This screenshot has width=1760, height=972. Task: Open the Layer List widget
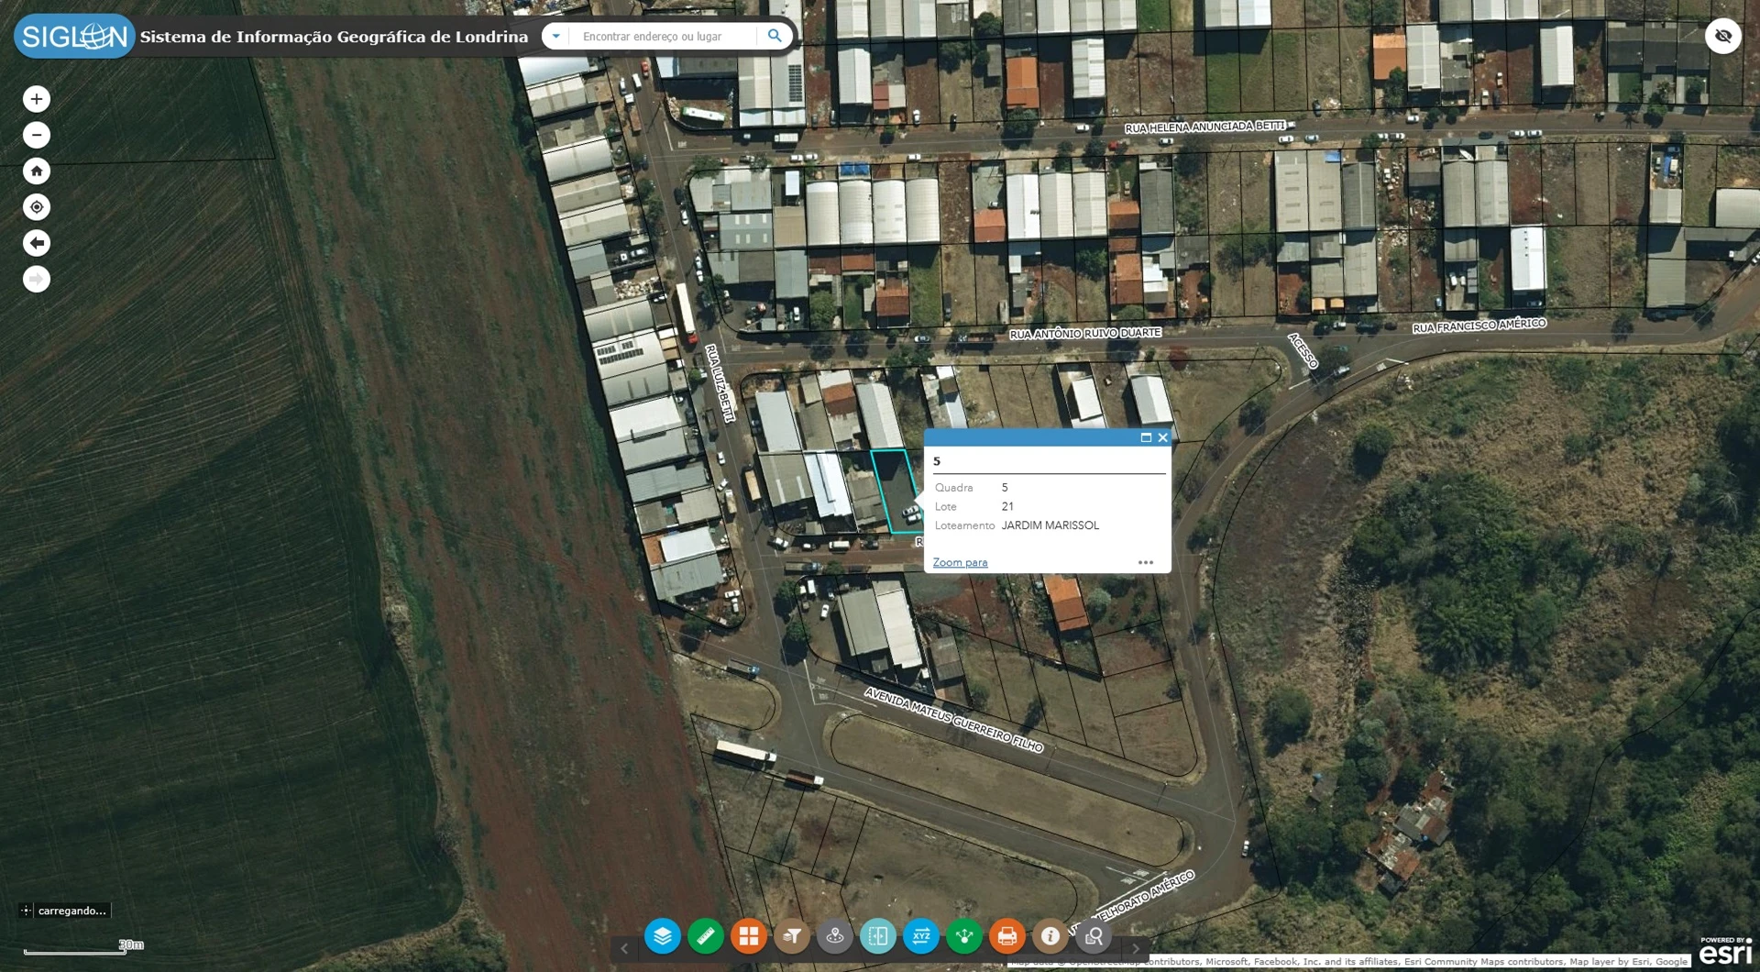(662, 936)
